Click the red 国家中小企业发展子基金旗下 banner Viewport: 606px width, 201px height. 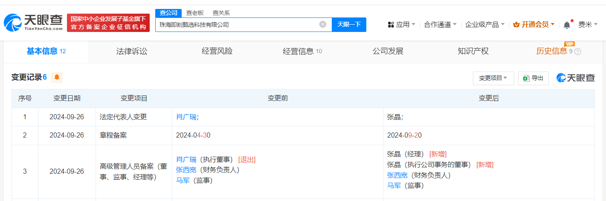click(x=108, y=23)
